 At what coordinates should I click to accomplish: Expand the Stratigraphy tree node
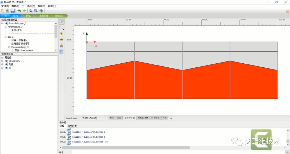(2, 61)
